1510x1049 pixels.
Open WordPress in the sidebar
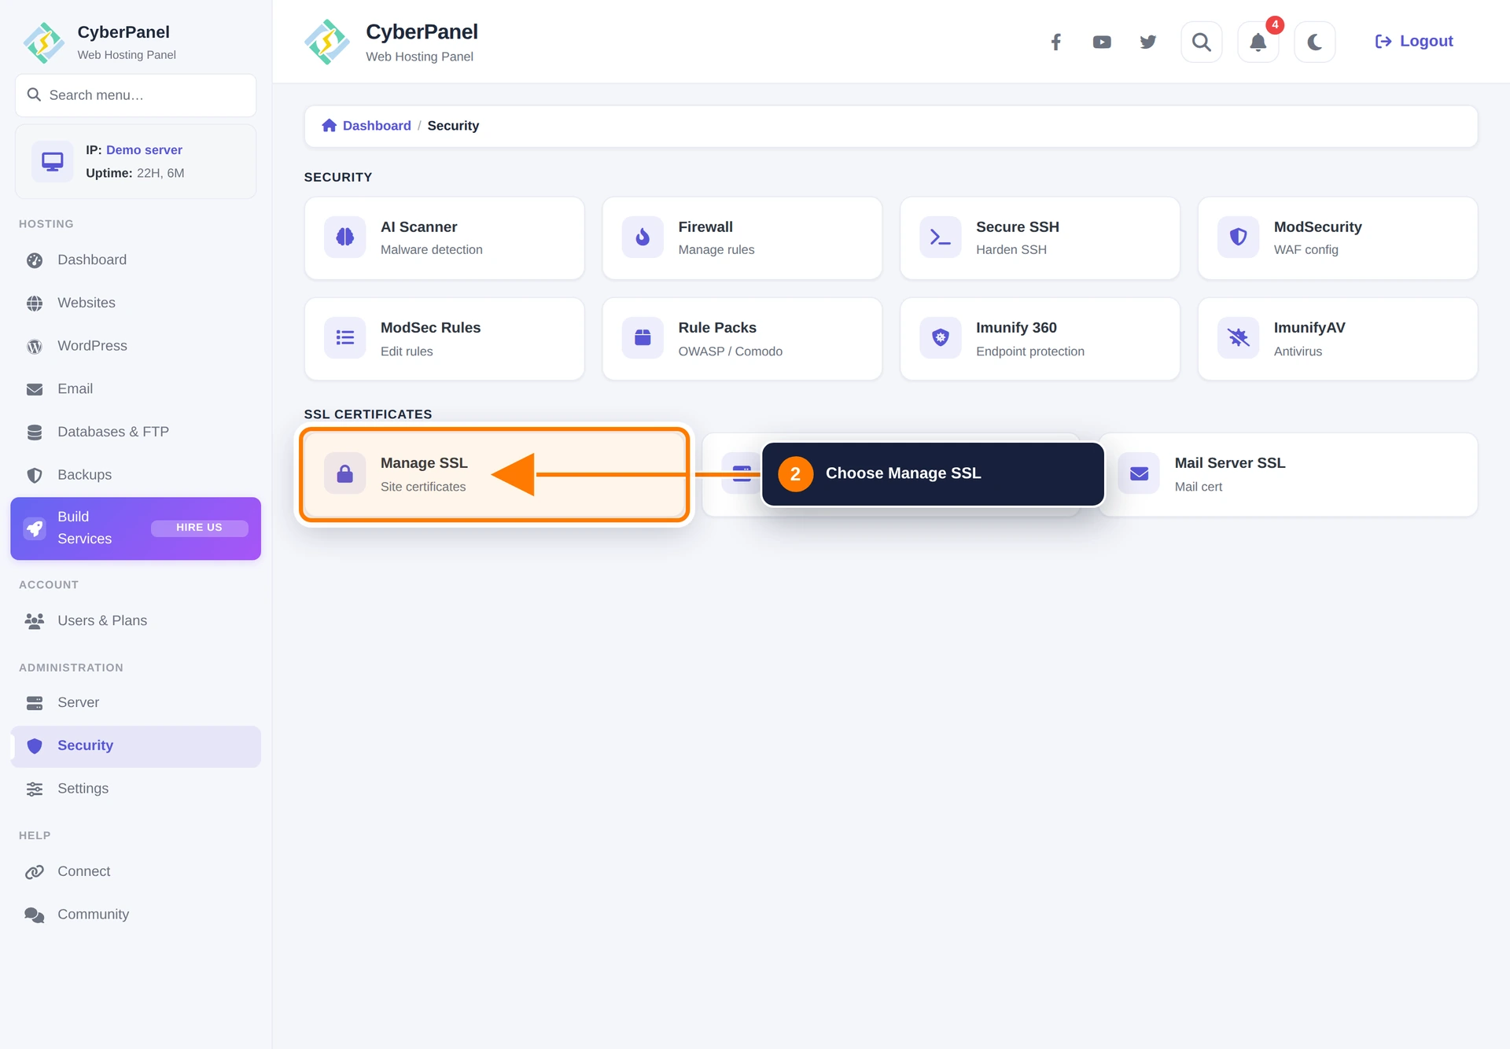tap(136, 346)
